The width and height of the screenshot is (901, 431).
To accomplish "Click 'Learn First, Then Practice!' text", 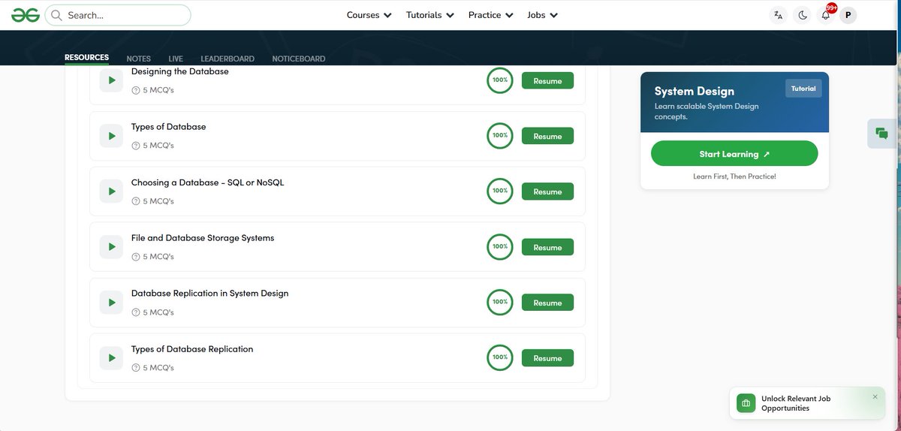I will coord(734,176).
